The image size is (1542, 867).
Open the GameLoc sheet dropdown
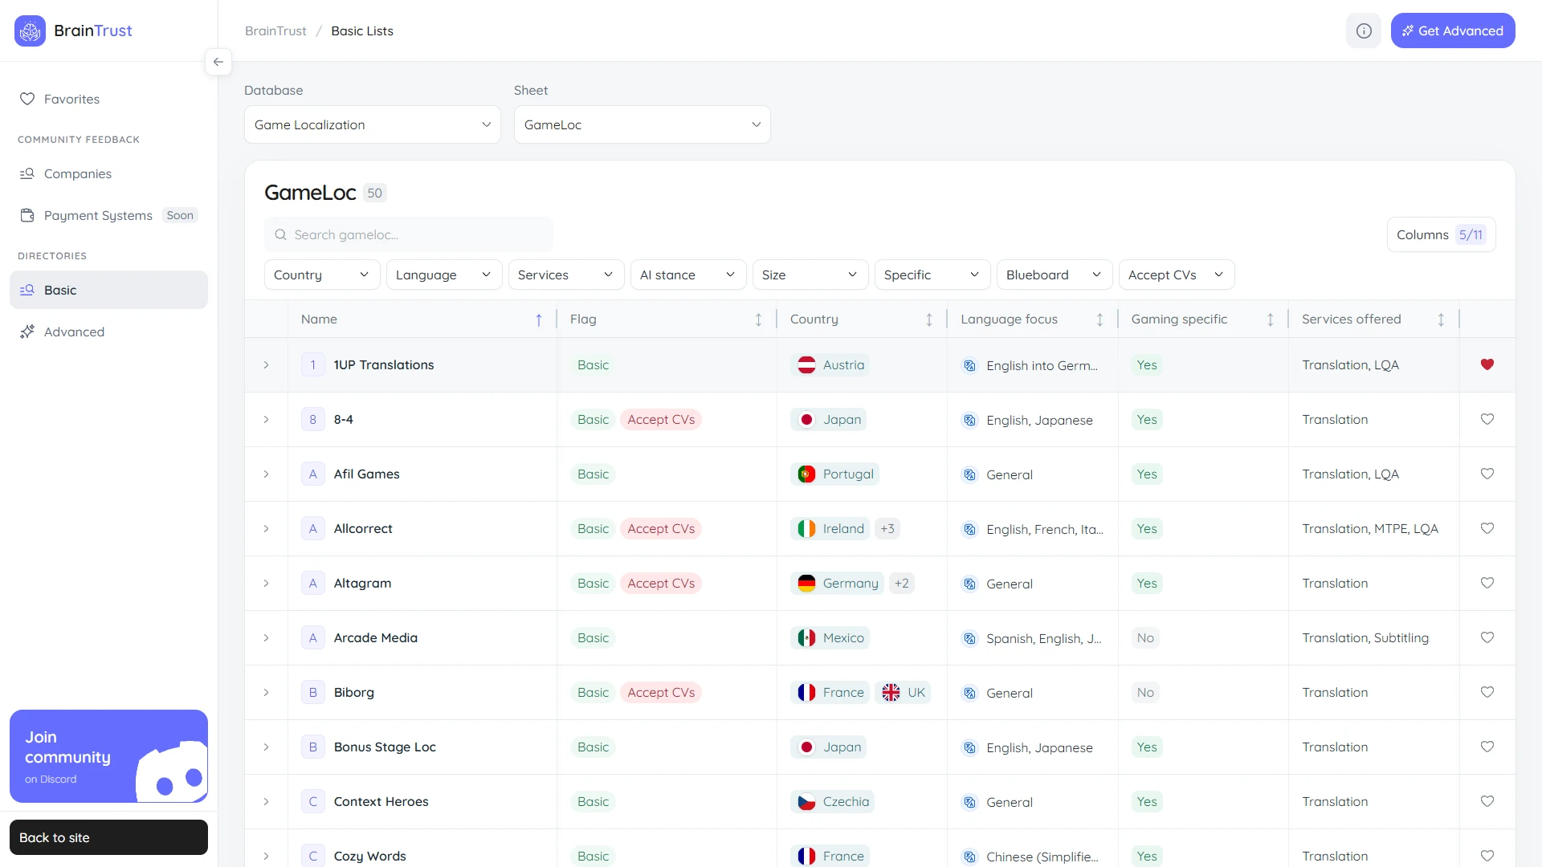642,124
